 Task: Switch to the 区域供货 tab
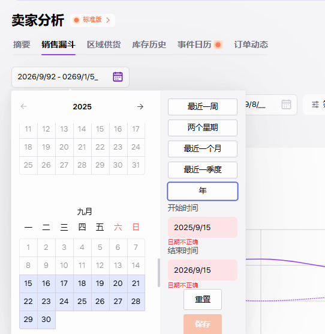(x=104, y=44)
